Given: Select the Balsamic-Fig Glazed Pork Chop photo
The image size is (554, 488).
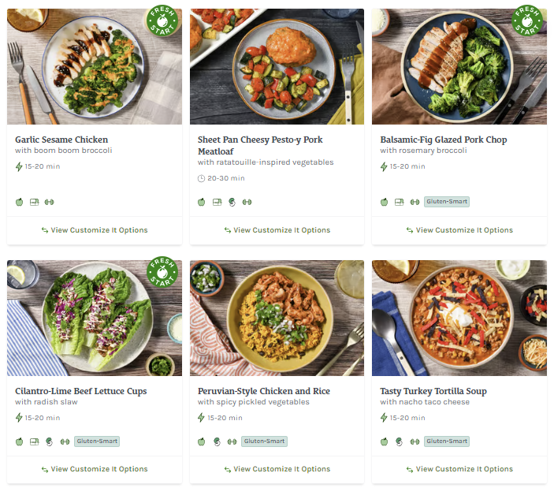Looking at the screenshot, I should click(459, 66).
